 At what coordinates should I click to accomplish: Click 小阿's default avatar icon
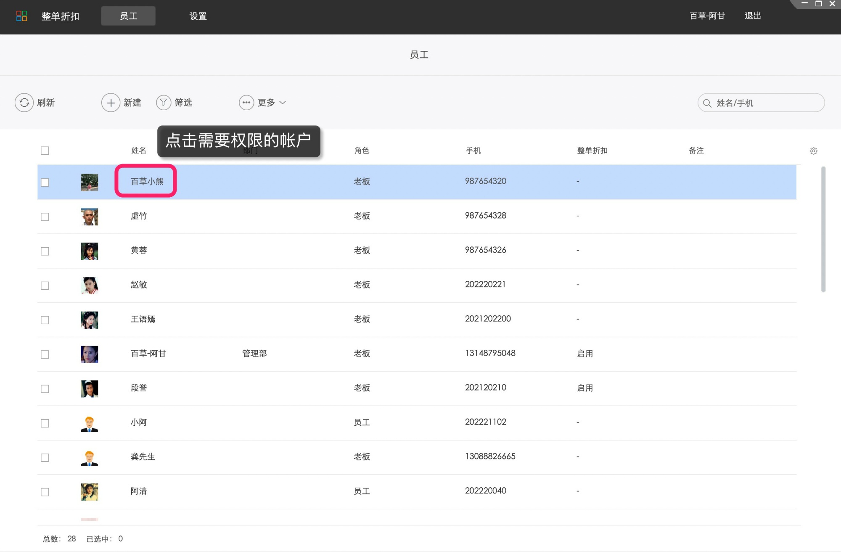pyautogui.click(x=89, y=423)
